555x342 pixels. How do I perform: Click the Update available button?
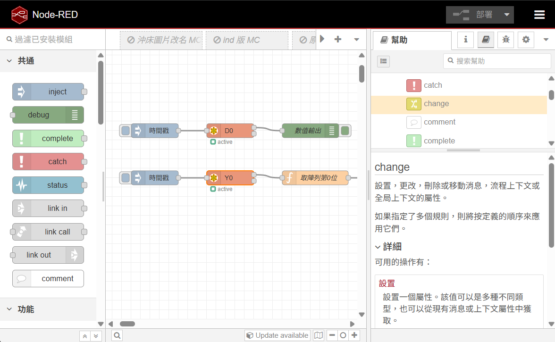click(x=277, y=335)
